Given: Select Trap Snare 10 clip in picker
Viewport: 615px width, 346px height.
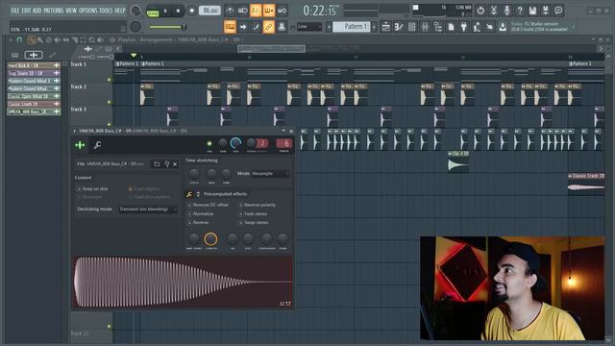Looking at the screenshot, I should (x=34, y=73).
